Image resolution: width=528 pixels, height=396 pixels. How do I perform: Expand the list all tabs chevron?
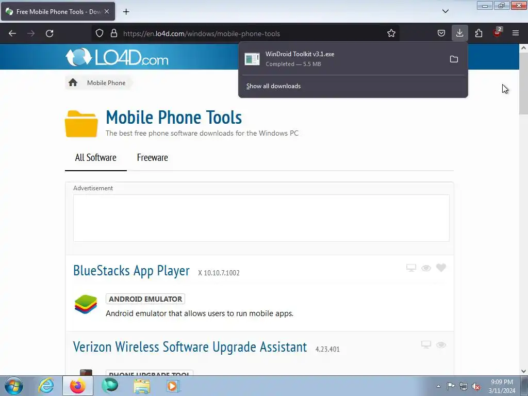(x=445, y=11)
